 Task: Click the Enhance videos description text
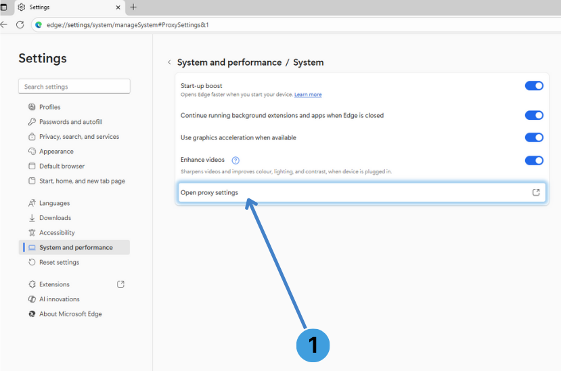(286, 171)
